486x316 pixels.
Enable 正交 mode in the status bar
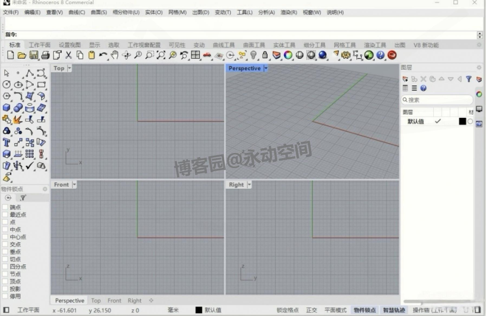click(x=312, y=310)
